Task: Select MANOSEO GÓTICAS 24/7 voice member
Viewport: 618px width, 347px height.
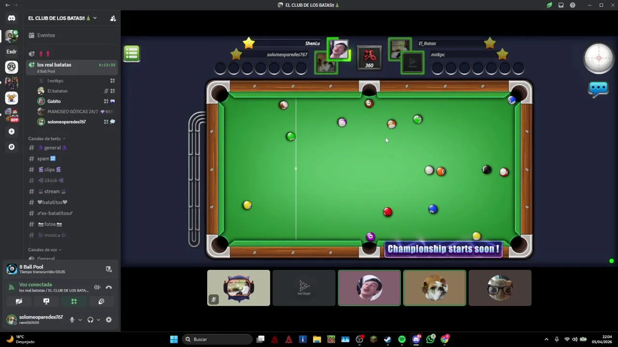Action: pos(76,111)
